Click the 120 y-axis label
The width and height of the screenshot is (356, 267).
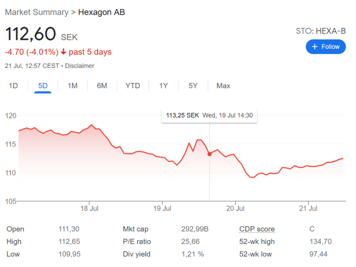coord(11,115)
